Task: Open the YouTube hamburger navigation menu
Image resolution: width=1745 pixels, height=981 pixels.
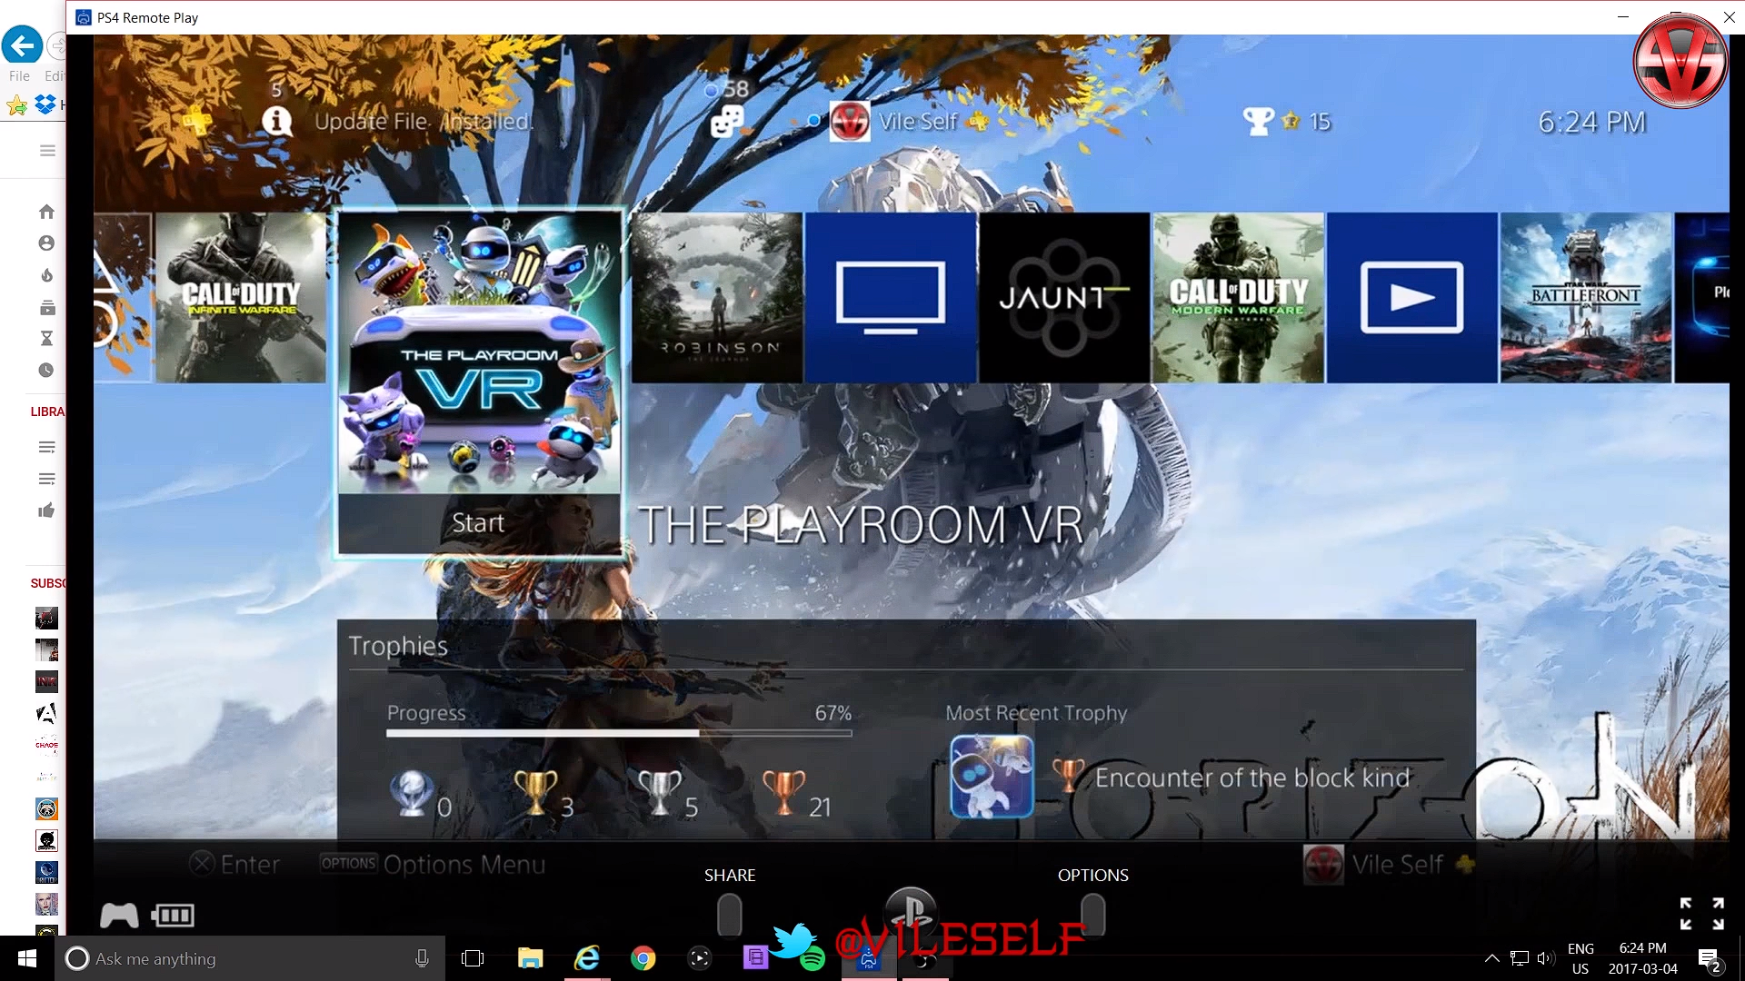Action: pyautogui.click(x=46, y=151)
